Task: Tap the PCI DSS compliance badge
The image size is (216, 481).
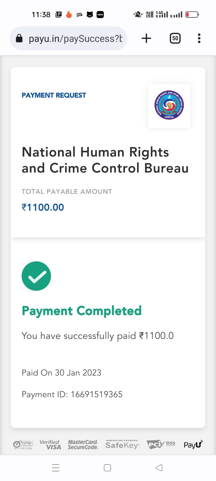Action: coord(161,444)
